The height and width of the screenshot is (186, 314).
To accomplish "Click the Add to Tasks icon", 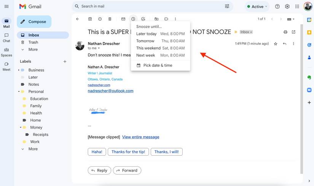I will 143,19.
